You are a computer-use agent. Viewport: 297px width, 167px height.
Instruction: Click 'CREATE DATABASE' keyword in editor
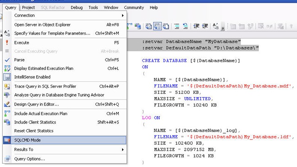164,61
